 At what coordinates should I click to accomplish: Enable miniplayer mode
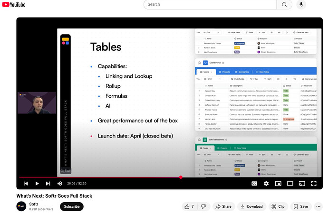tap(278, 184)
